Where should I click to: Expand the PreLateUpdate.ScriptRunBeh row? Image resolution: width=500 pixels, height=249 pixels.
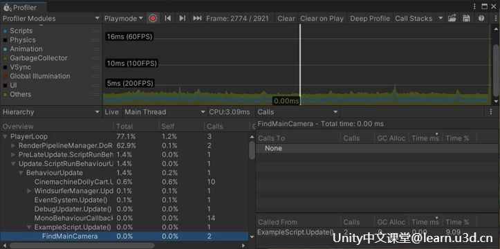click(13, 155)
